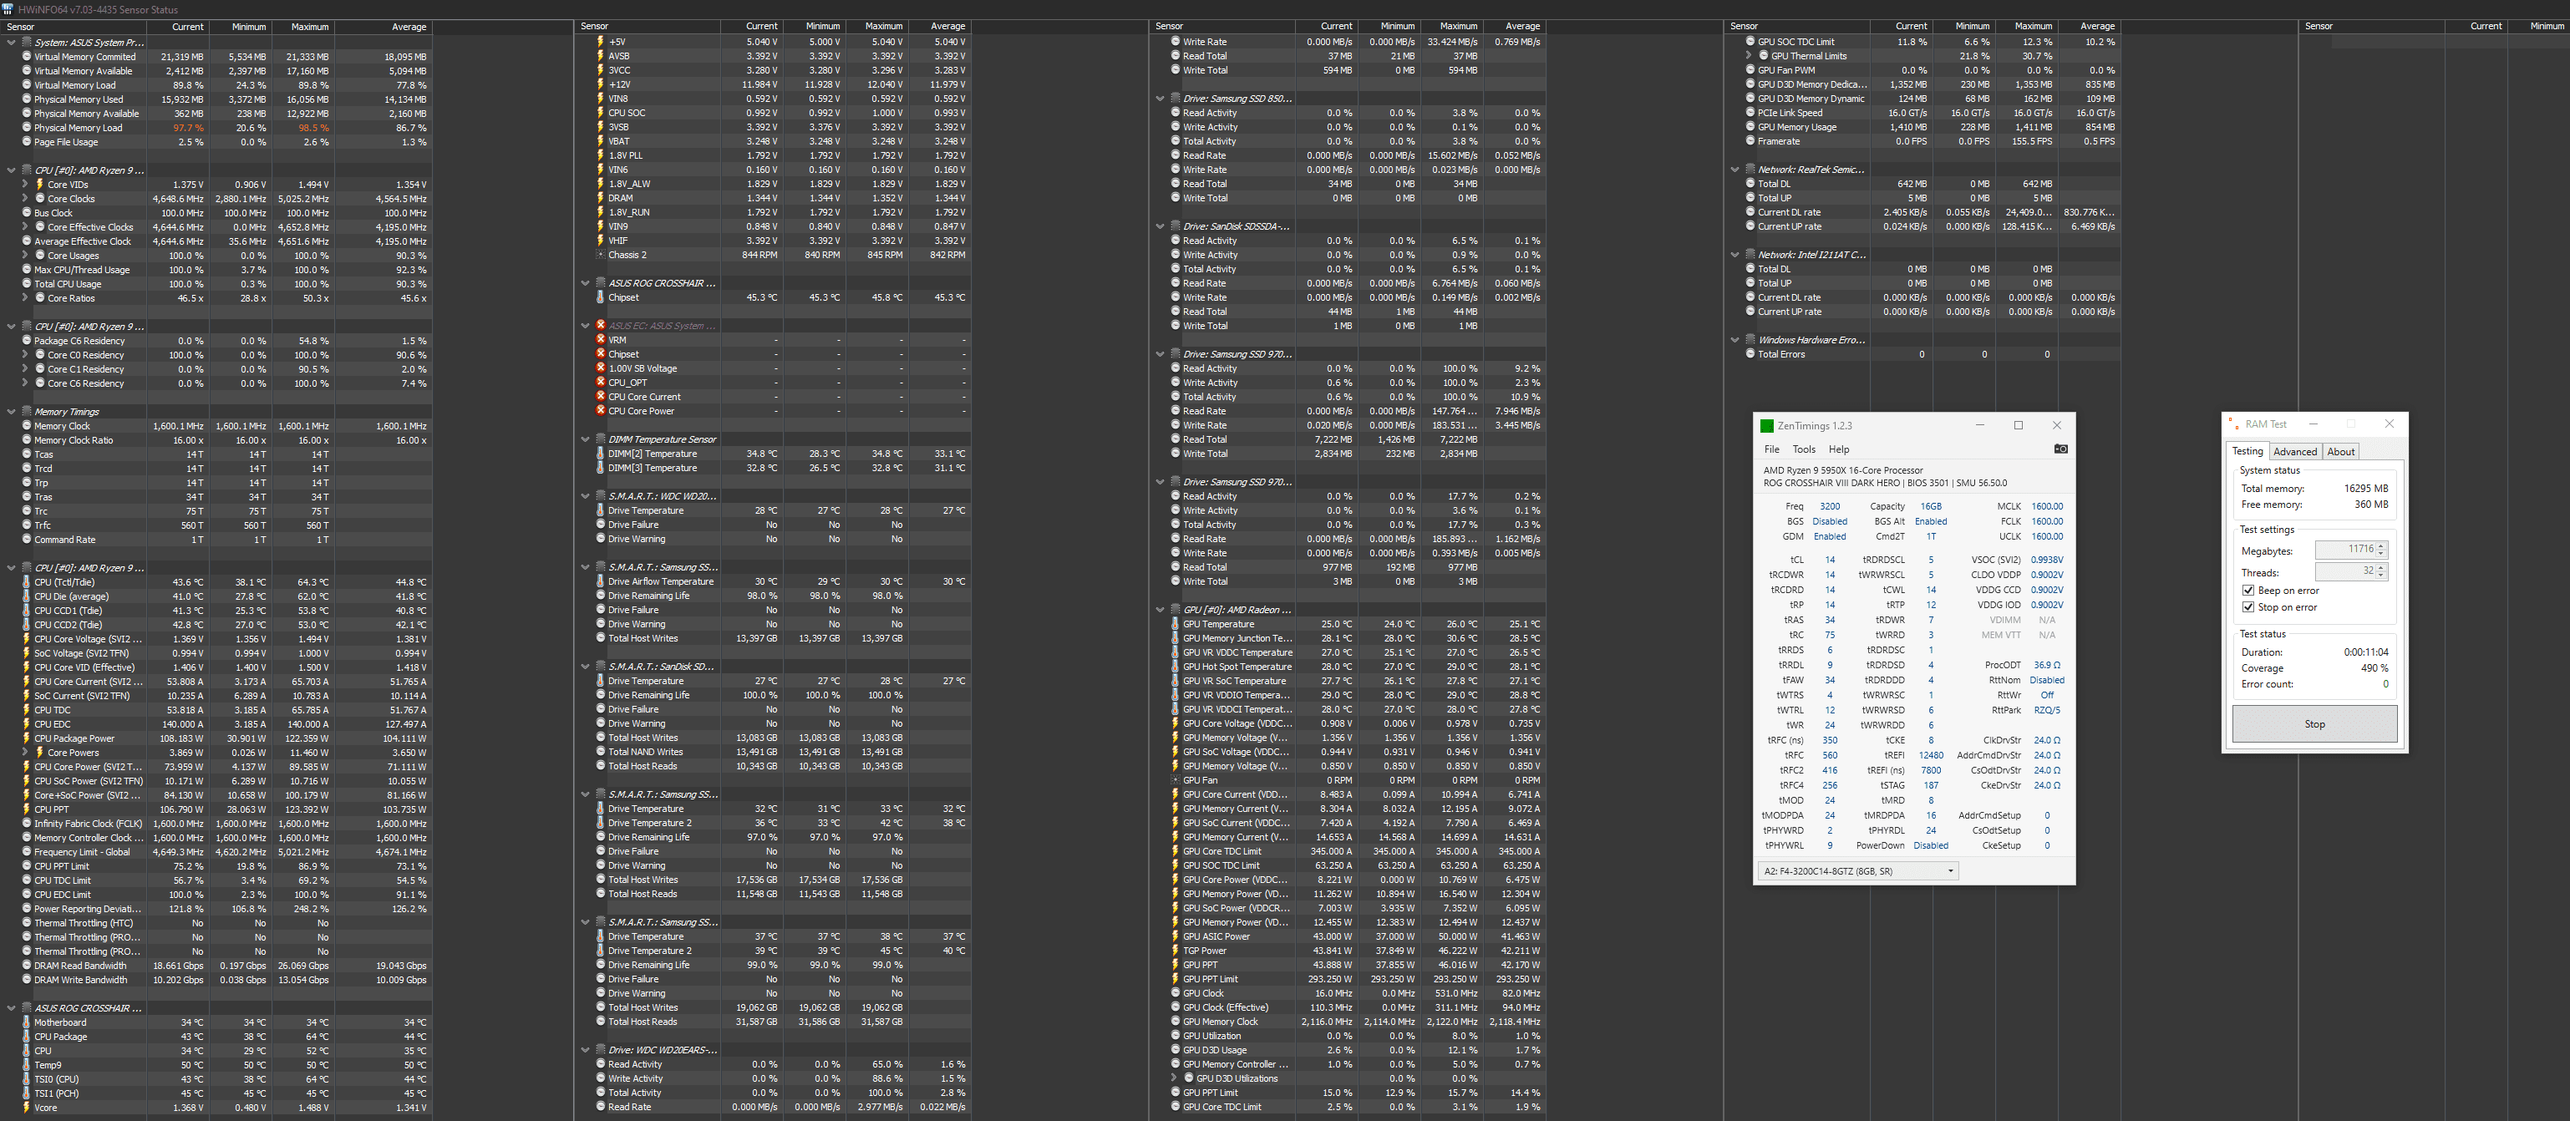The height and width of the screenshot is (1121, 2570).
Task: Click thermometer icon for CPU (Tctl/Tdie)
Action: point(27,582)
